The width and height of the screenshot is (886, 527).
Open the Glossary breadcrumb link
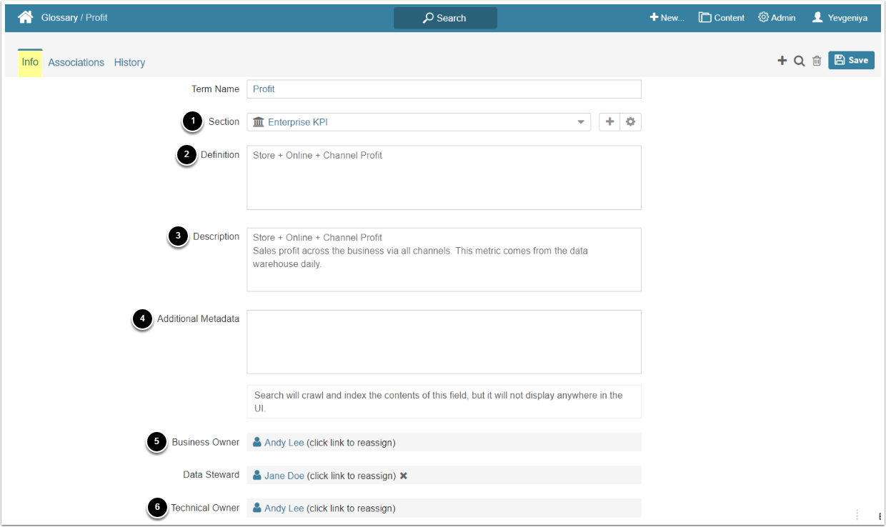pyautogui.click(x=59, y=17)
